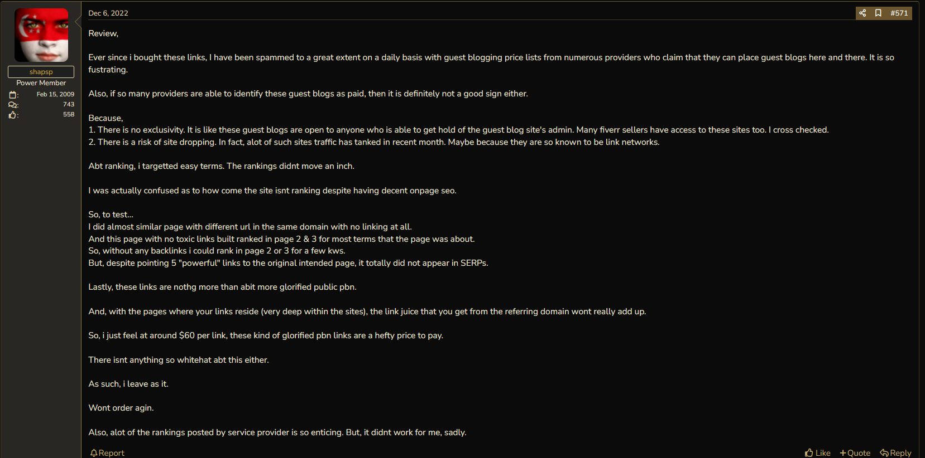Bookmark this post with the bookmark icon
Viewport: 925px width, 458px height.
click(878, 13)
